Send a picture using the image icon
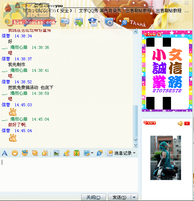The height and width of the screenshot is (201, 194). 56,153
